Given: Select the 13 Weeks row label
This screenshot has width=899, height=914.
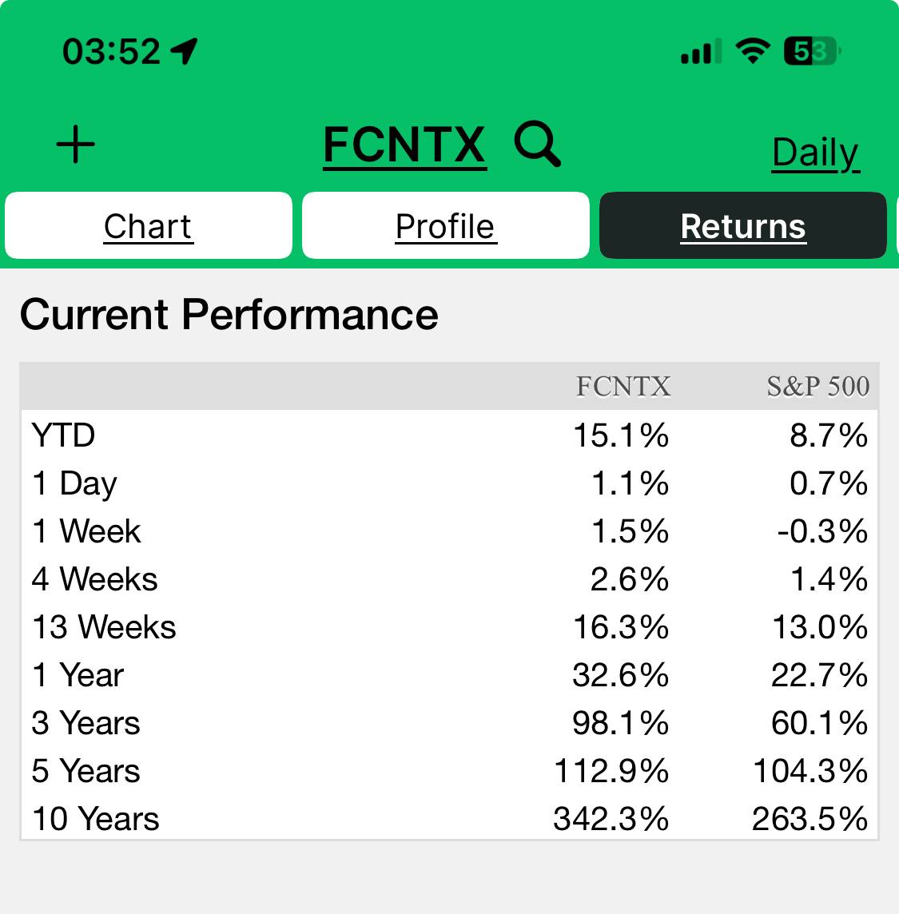Looking at the screenshot, I should pyautogui.click(x=104, y=627).
